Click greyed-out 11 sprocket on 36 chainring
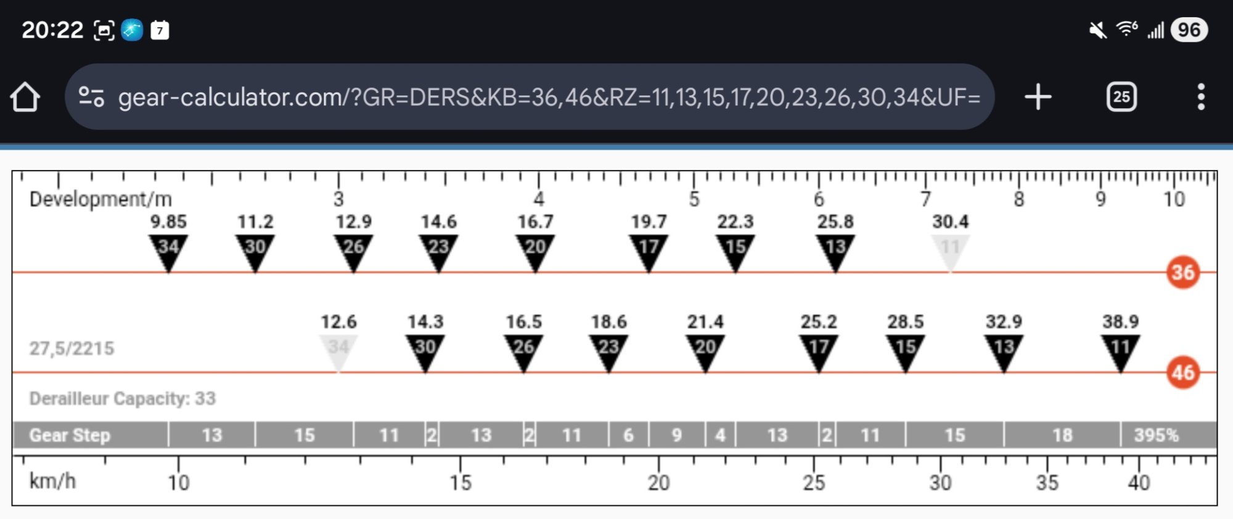 [950, 249]
